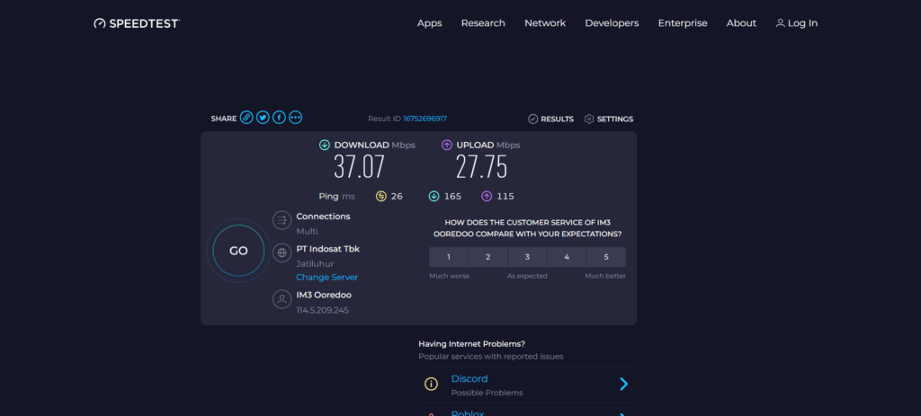The width and height of the screenshot is (921, 416).
Task: Click the SHARE label
Action: click(224, 119)
